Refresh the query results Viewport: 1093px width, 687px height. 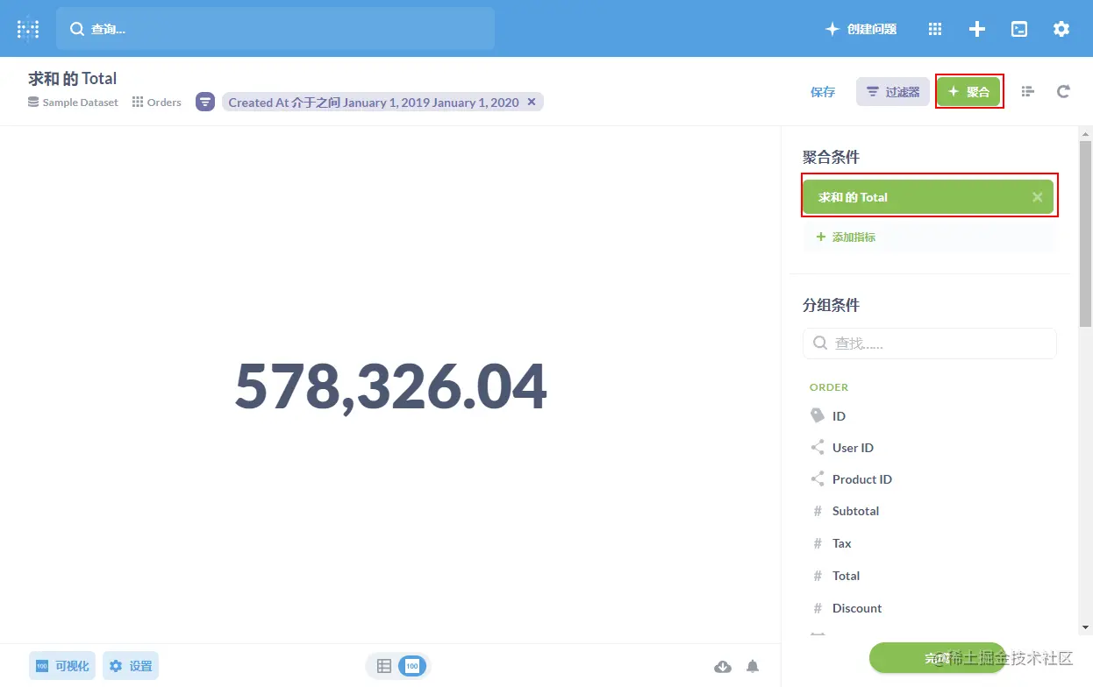(x=1063, y=91)
